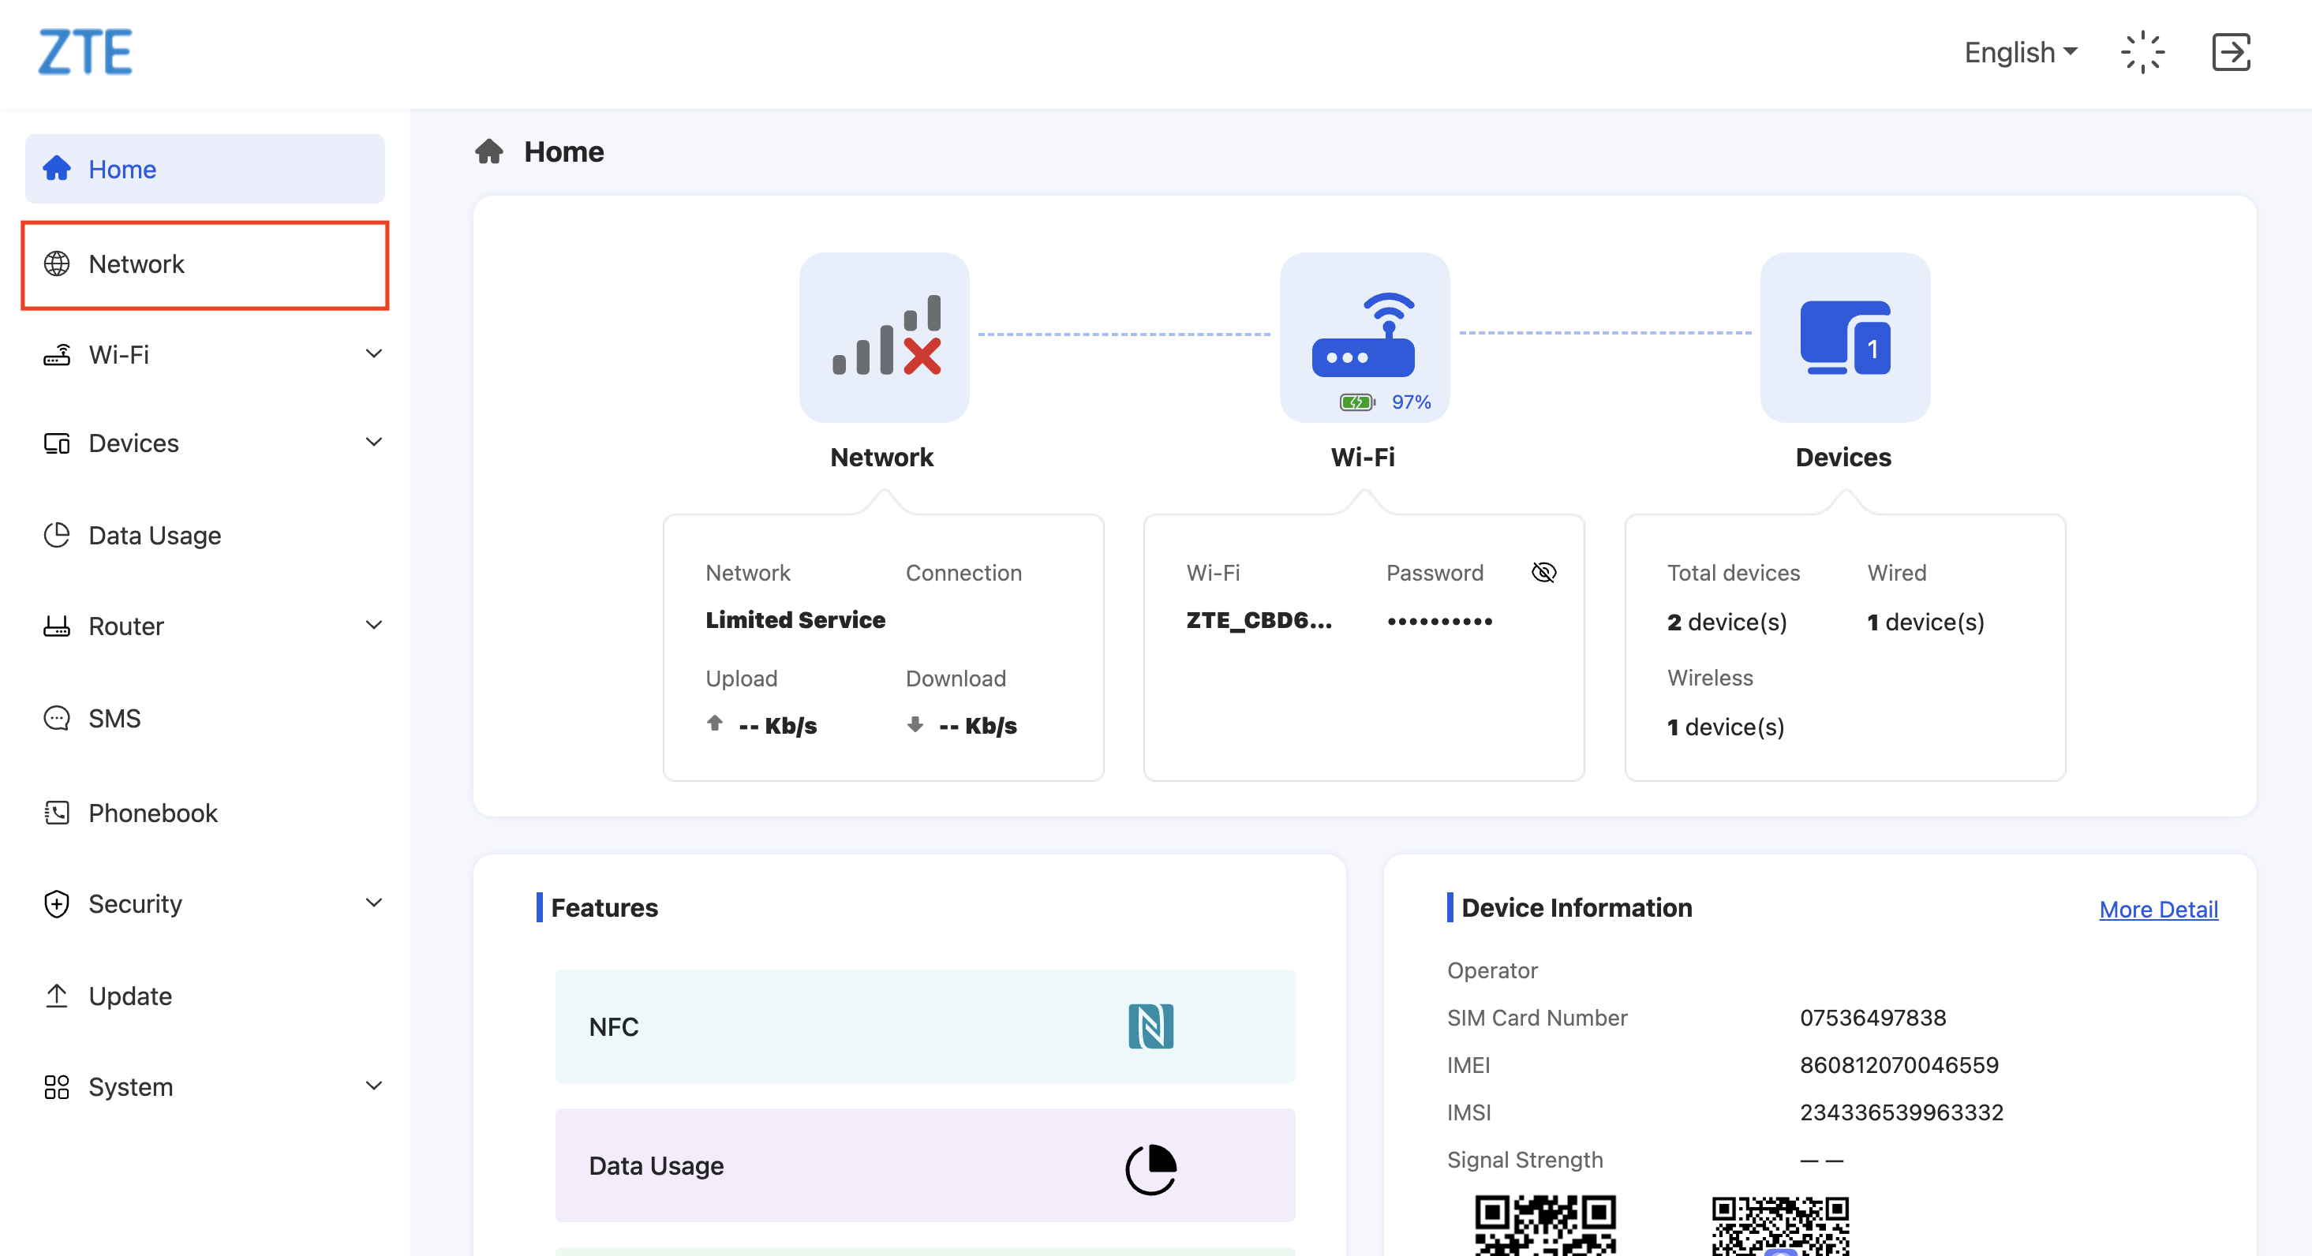Click the SIM card number 07536497838
2312x1256 pixels.
coord(1873,1018)
